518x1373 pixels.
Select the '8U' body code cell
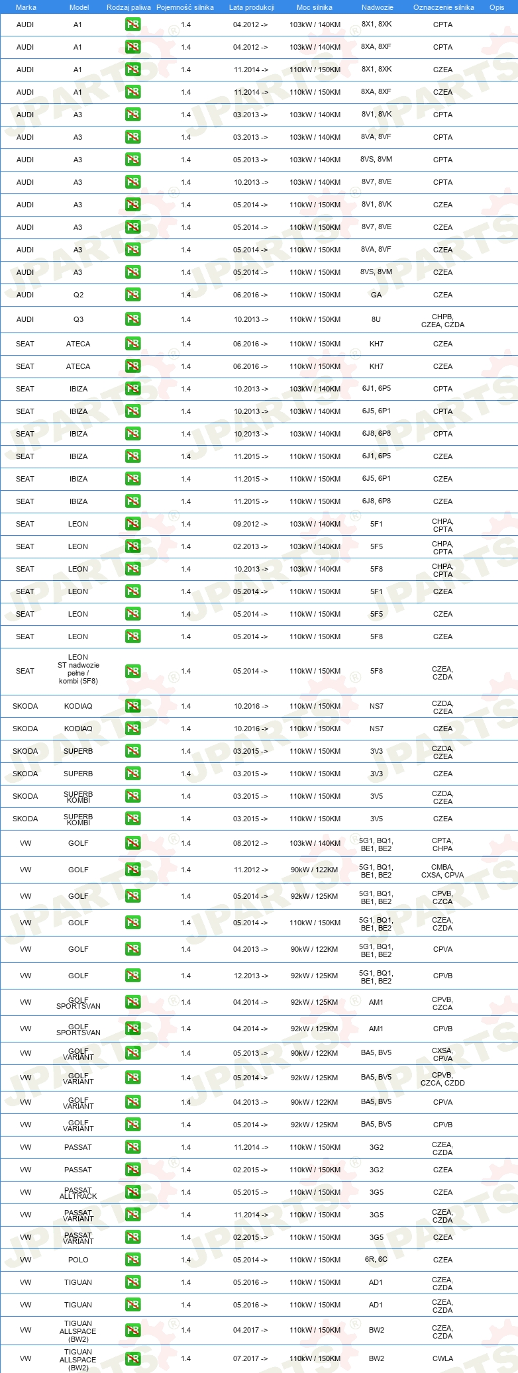pos(376,319)
